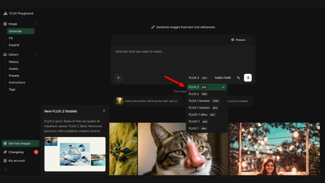Click the My account user icon
Image resolution: width=325 pixels, height=183 pixels.
pyautogui.click(x=5, y=161)
